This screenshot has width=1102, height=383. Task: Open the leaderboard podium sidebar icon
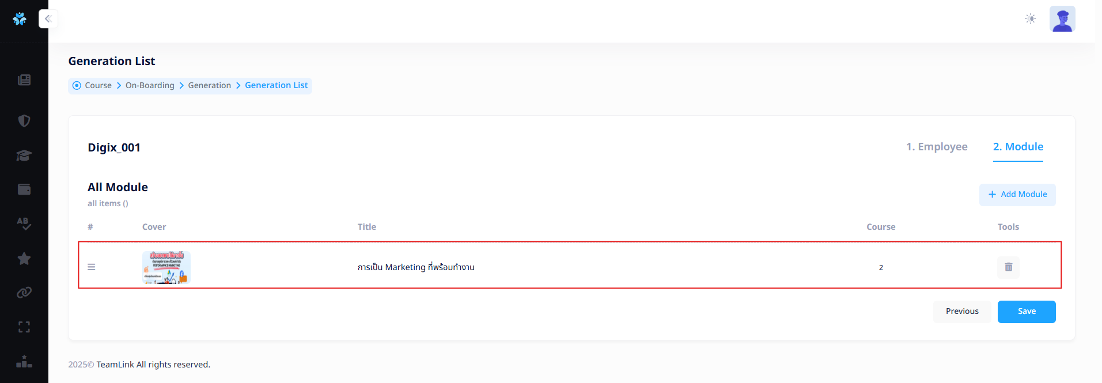[x=24, y=362]
